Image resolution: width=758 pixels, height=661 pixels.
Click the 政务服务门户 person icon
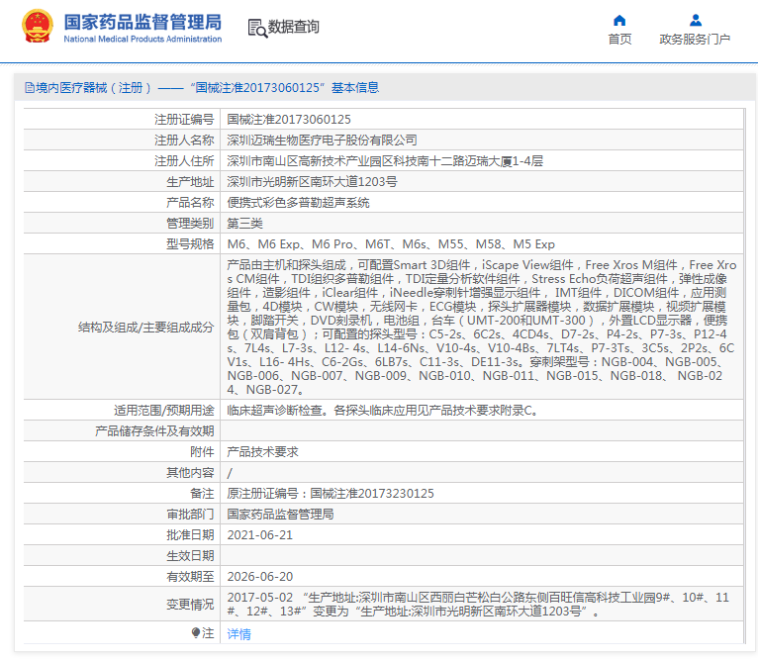[695, 20]
